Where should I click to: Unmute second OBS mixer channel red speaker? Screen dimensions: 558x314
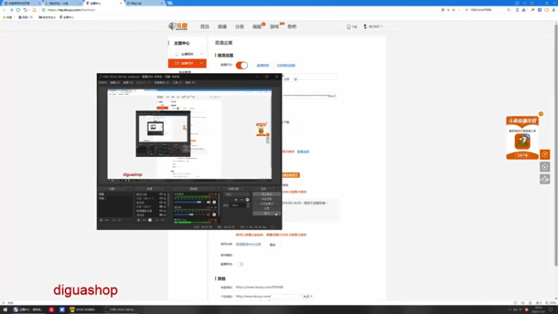[209, 215]
